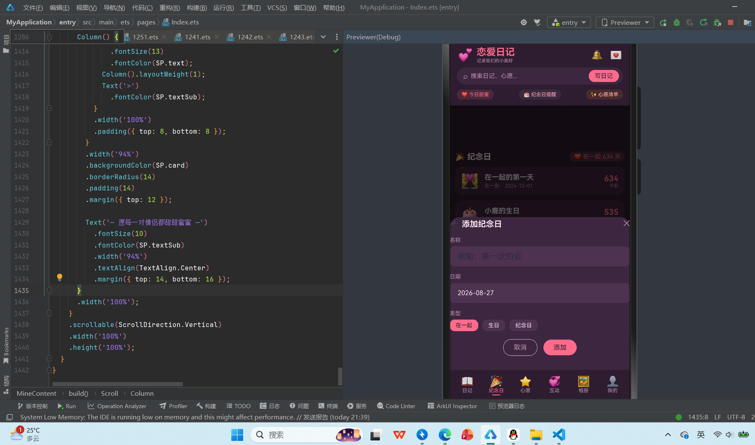Viewport: 755px width, 445px height.
Task: Open the entry run configuration dropdown
Action: point(569,22)
